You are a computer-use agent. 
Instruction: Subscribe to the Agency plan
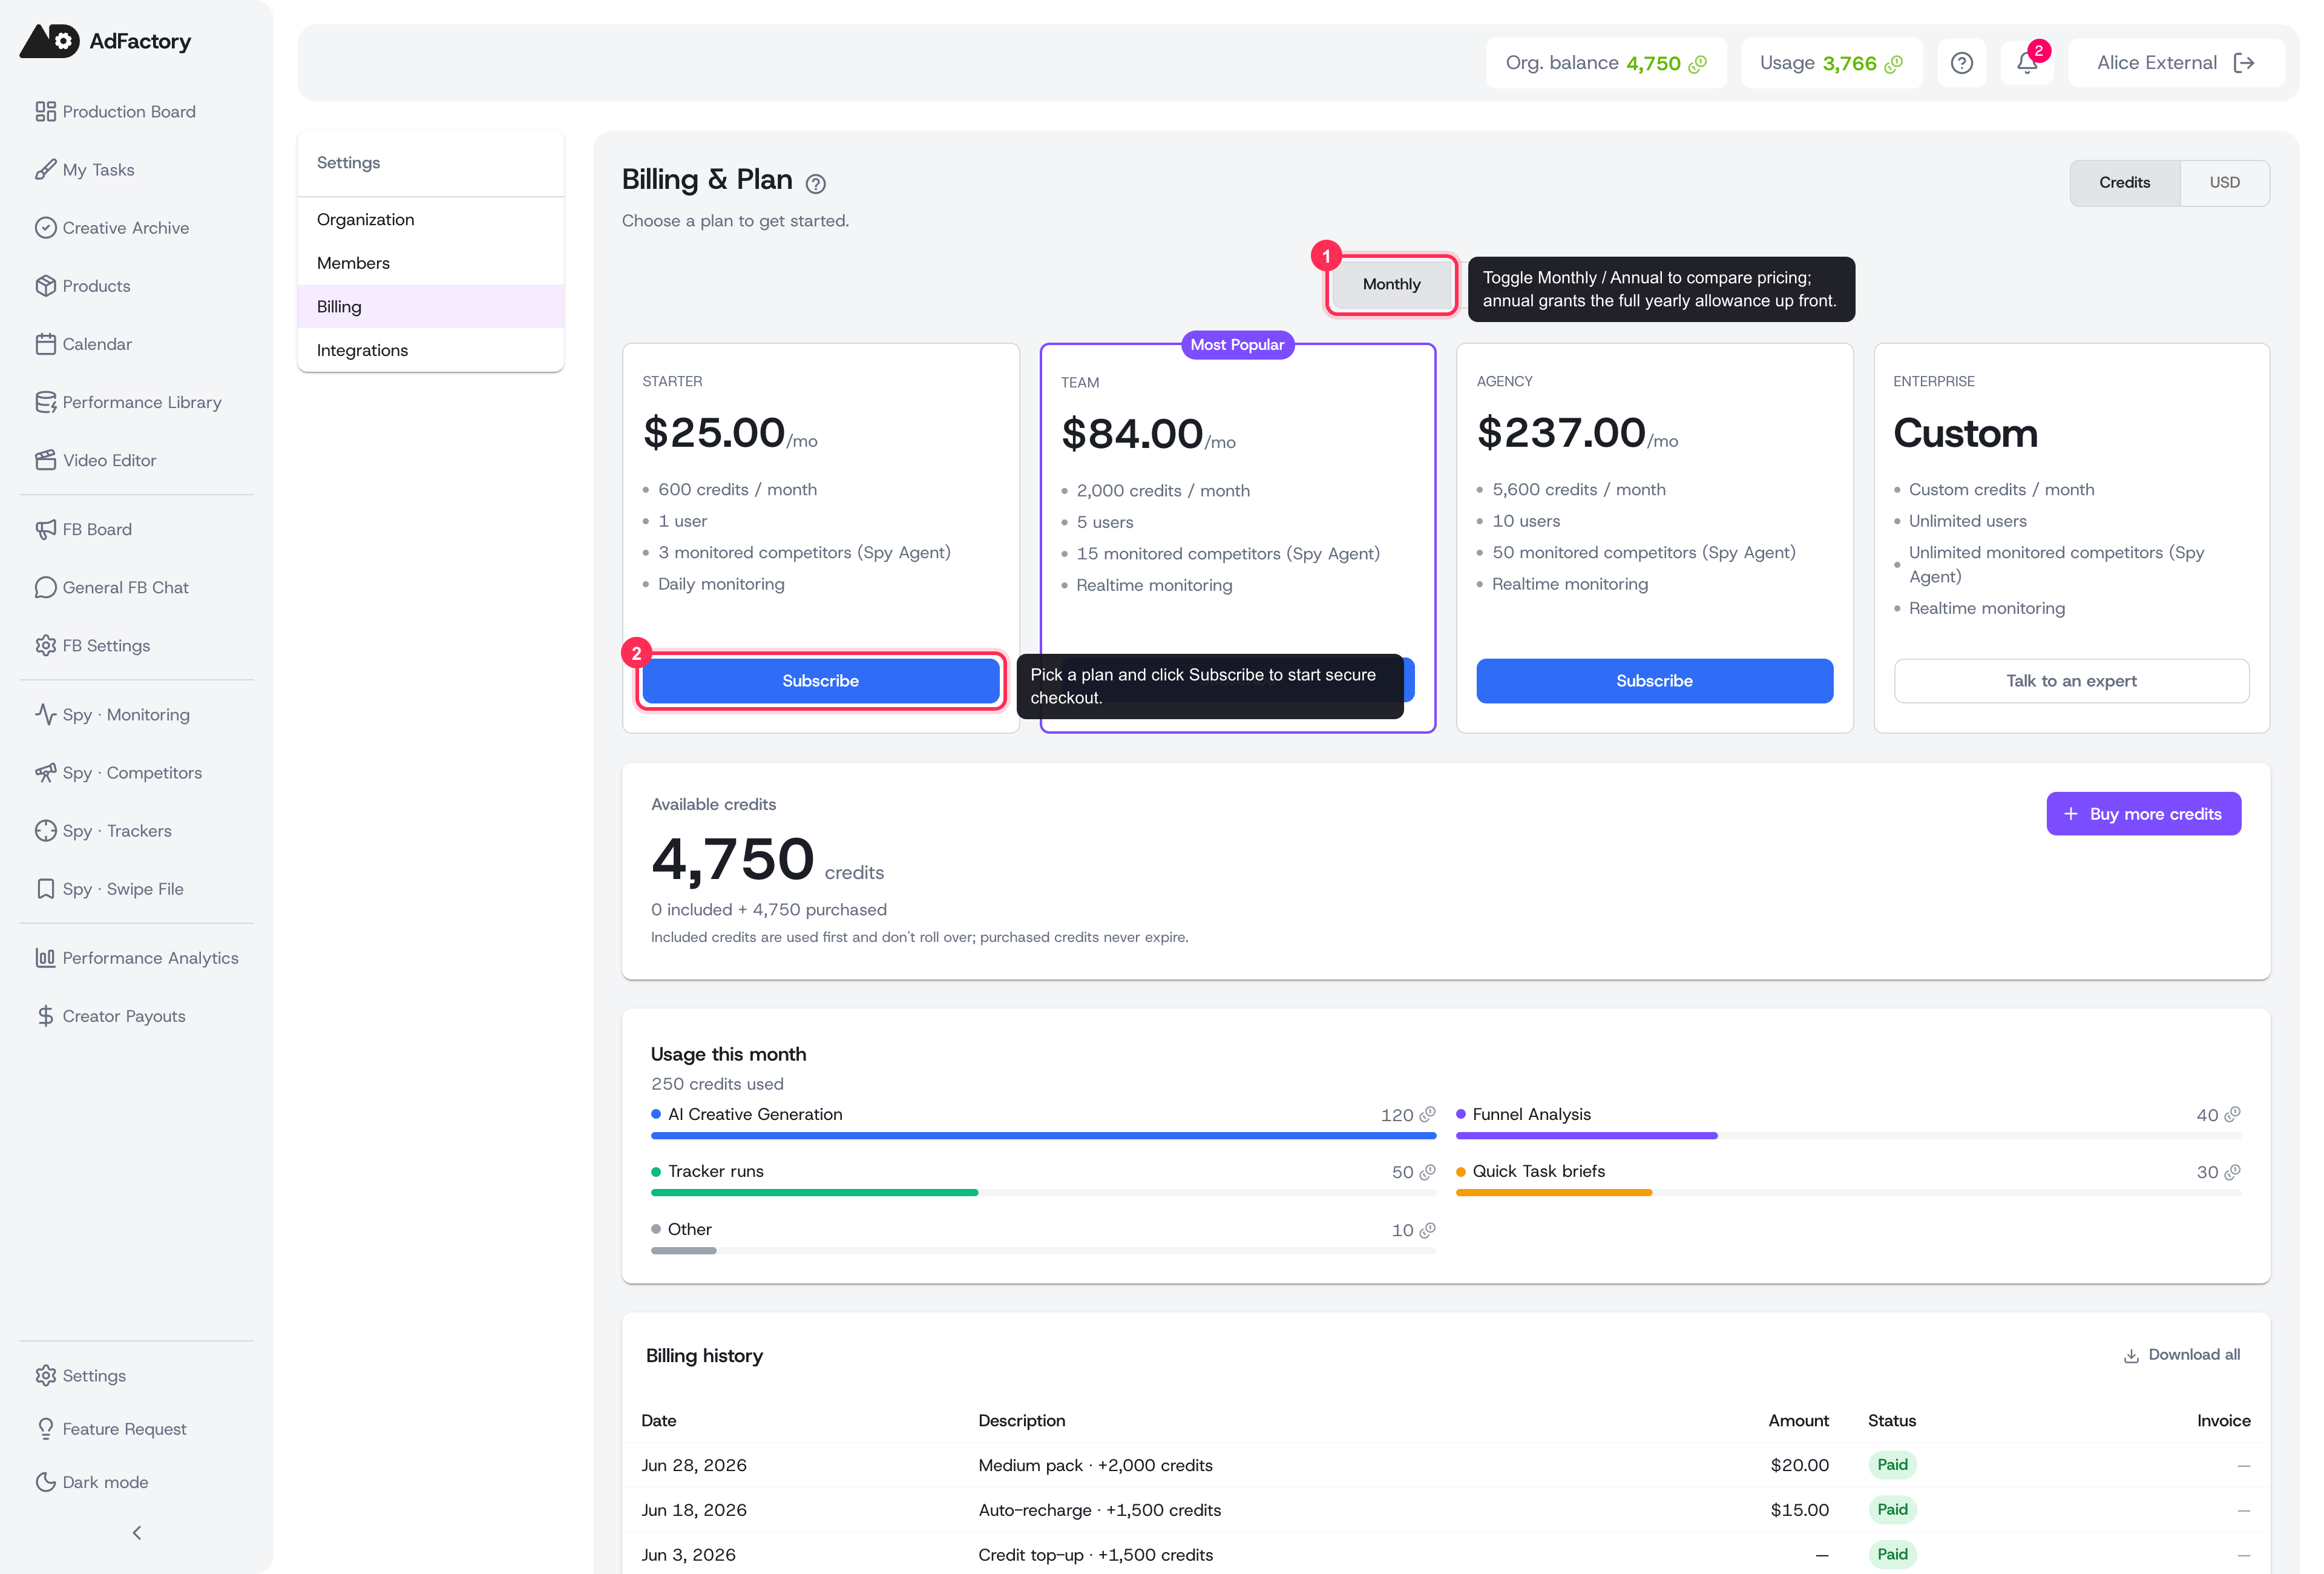[x=1654, y=680]
